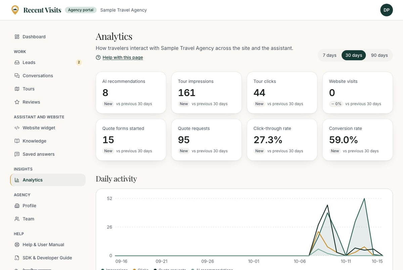Click the Team people icon
403x270 pixels.
tap(17, 219)
